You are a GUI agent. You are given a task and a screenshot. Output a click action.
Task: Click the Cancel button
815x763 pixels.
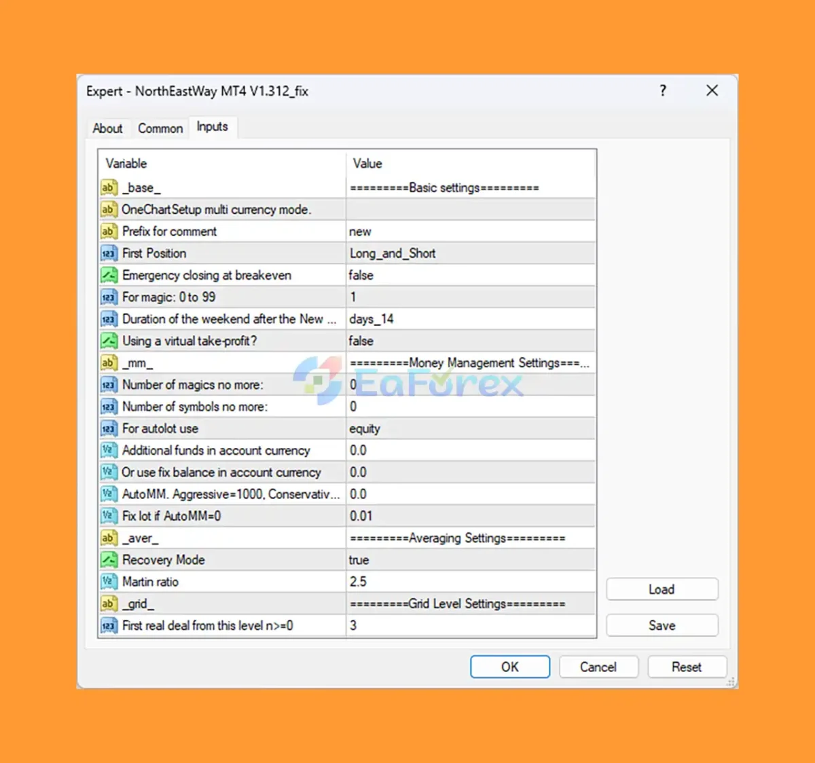[598, 667]
